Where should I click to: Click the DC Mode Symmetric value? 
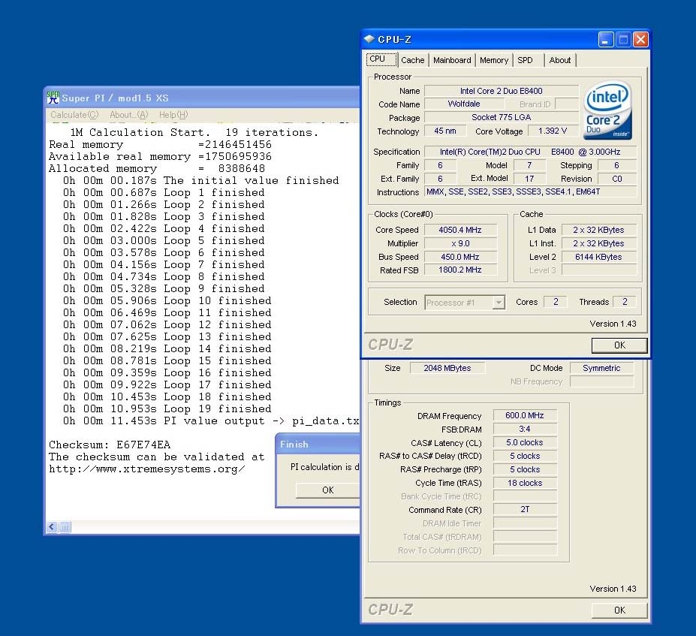[601, 368]
